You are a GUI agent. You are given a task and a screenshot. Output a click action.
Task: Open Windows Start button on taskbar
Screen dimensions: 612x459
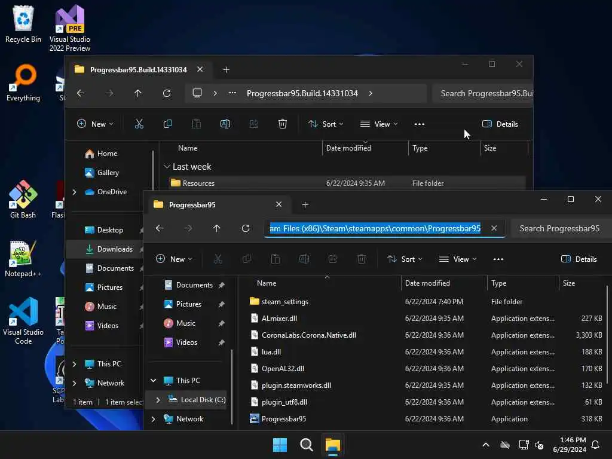point(280,445)
